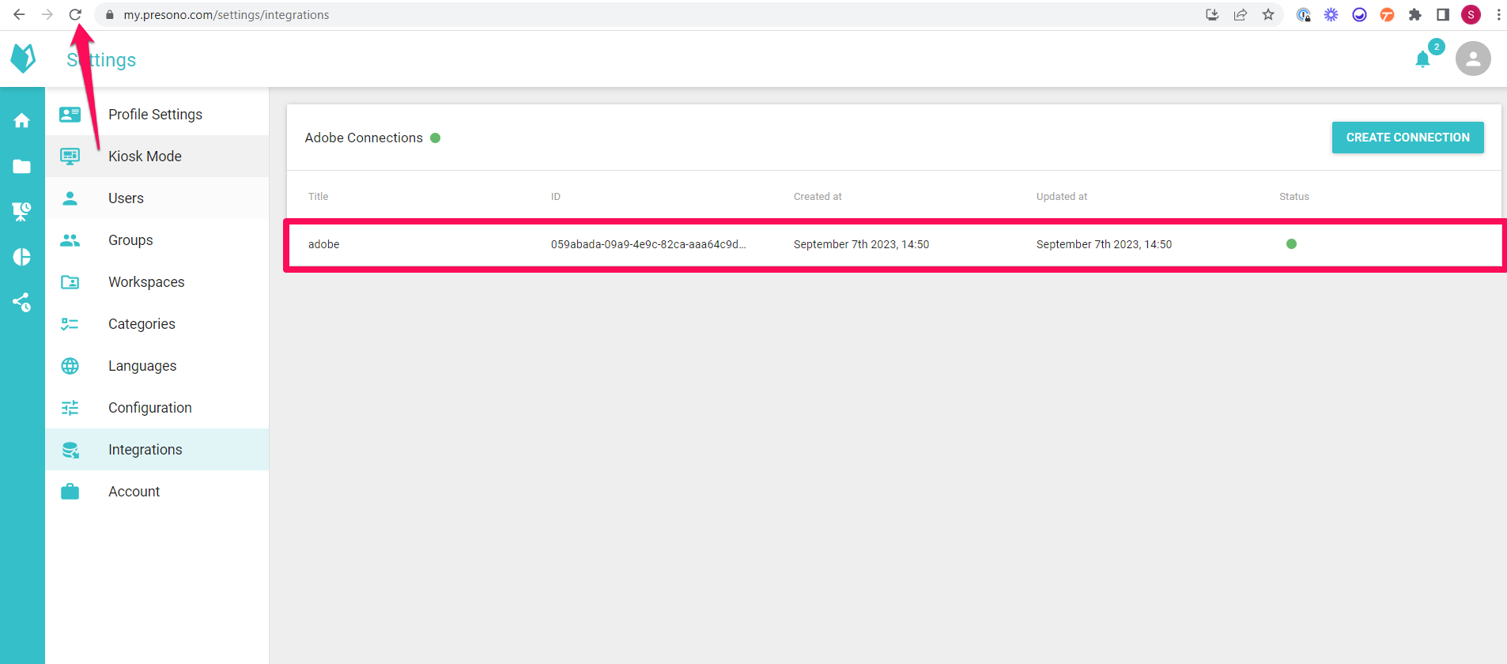
Task: Click the blue gear-shaped extension icon
Action: pos(1331,14)
